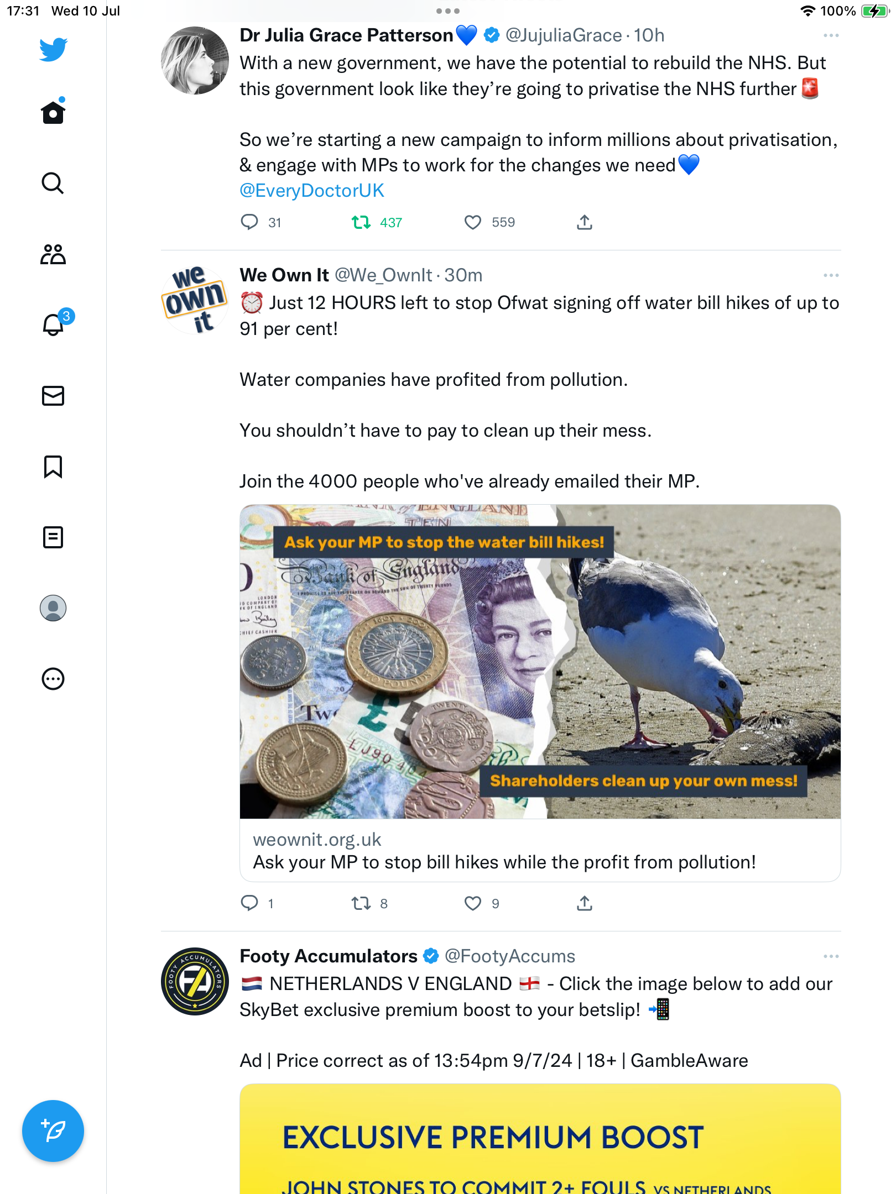The image size is (896, 1194).
Task: Reply to the We Own It tweet
Action: (x=249, y=903)
